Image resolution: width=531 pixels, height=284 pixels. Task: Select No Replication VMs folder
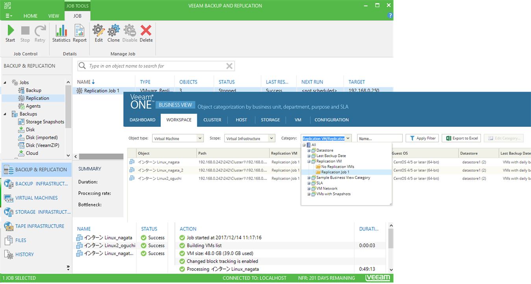click(x=335, y=167)
